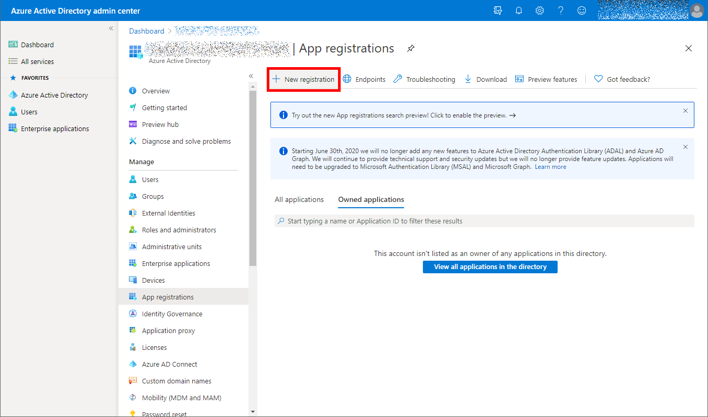Open portal settings gear
The width and height of the screenshot is (708, 417).
coord(540,10)
